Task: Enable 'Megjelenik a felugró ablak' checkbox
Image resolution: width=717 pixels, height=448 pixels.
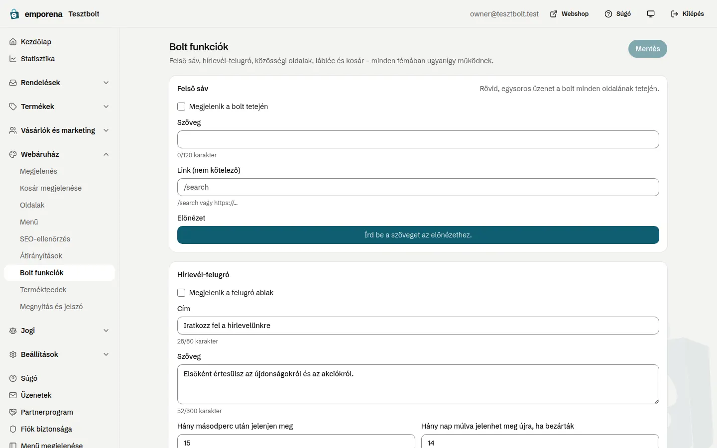Action: [x=181, y=293]
